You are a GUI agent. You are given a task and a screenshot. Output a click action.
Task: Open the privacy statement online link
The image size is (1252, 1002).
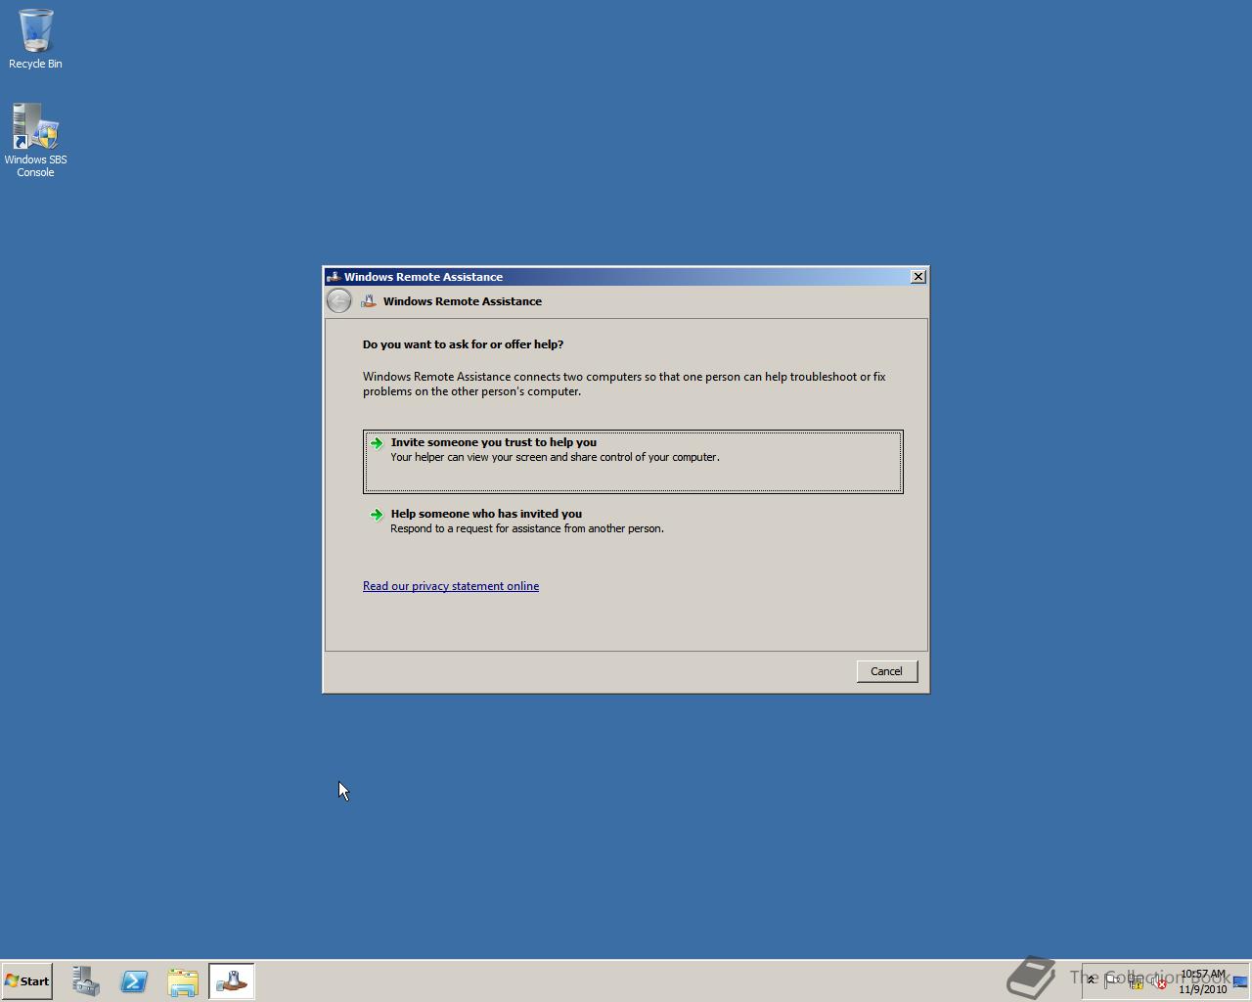coord(451,586)
